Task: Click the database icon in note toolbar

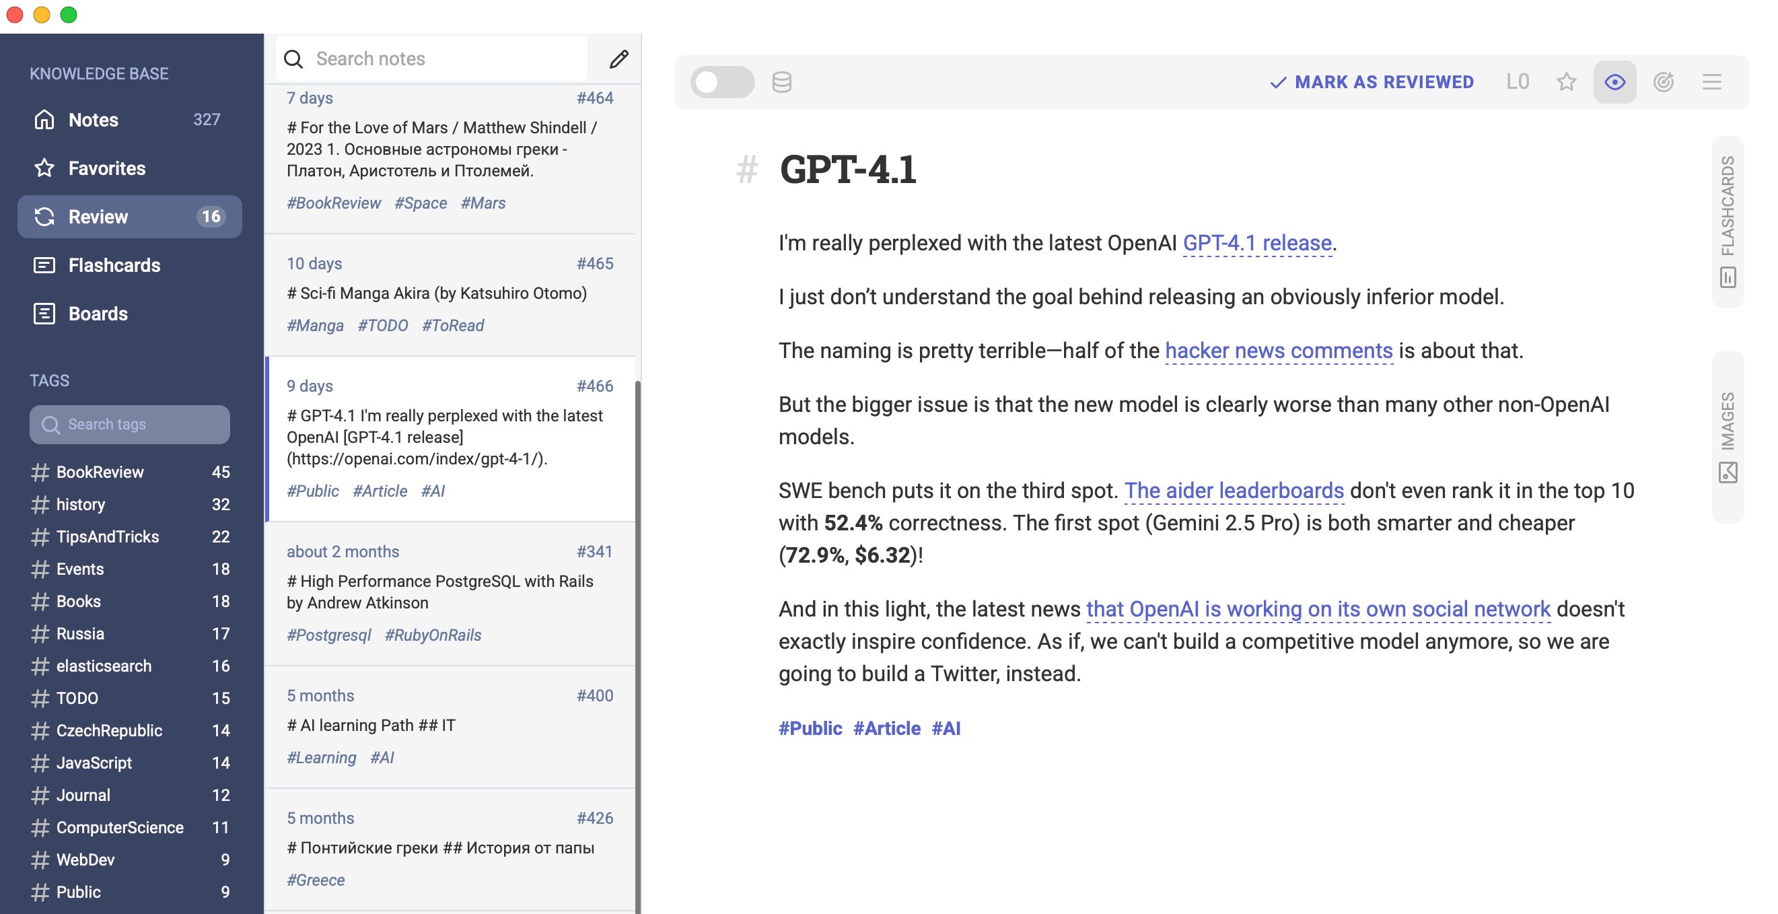Action: (x=781, y=82)
